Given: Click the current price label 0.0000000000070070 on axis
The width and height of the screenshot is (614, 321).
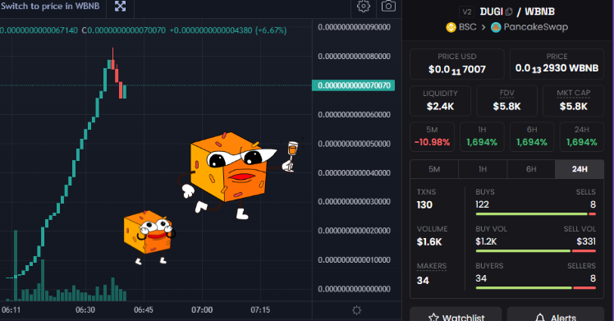Looking at the screenshot, I should coord(353,85).
